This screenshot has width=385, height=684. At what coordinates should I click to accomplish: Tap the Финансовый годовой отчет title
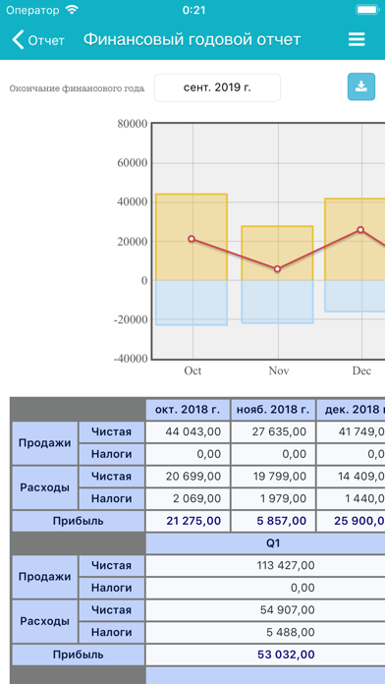pos(192,39)
